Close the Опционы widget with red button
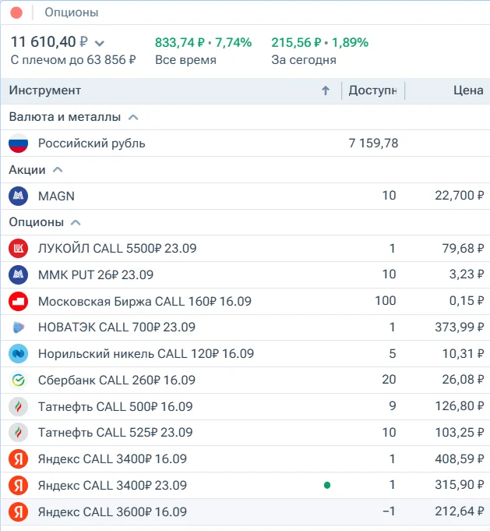490x531 pixels. pyautogui.click(x=16, y=13)
